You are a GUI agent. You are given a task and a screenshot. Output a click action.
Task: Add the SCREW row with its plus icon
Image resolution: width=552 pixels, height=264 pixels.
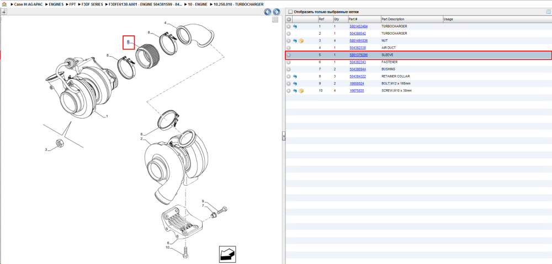pyautogui.click(x=289, y=91)
